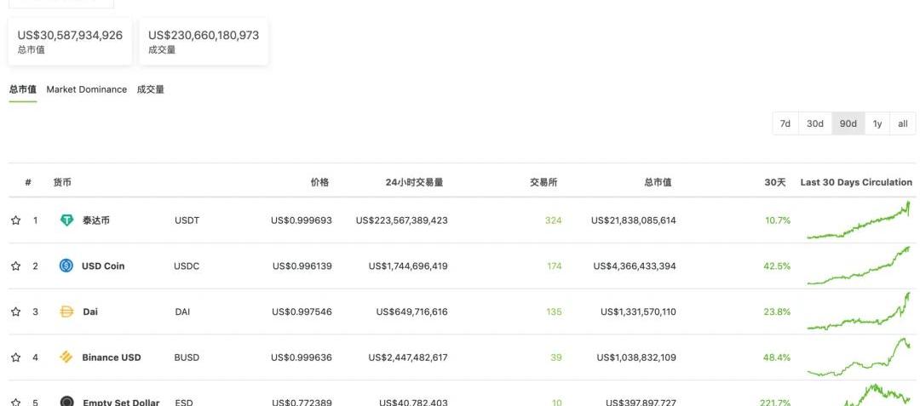Viewport: 920px width, 406px height.
Task: Click the volume US$223,567,389,423
Action: tap(402, 220)
